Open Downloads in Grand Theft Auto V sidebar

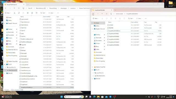pyautogui.click(x=11, y=32)
